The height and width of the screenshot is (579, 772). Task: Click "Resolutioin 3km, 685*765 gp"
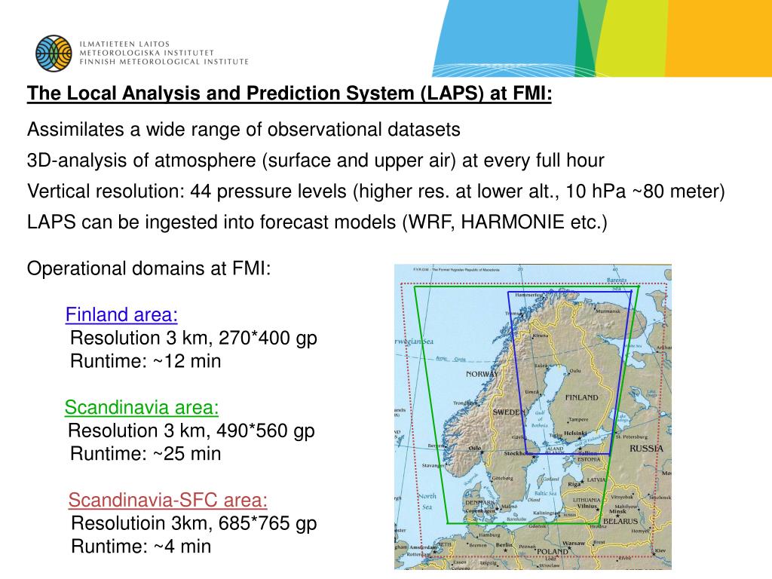(194, 523)
